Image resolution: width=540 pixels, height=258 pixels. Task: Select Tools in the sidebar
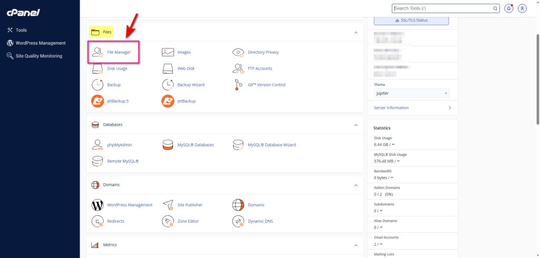point(21,30)
